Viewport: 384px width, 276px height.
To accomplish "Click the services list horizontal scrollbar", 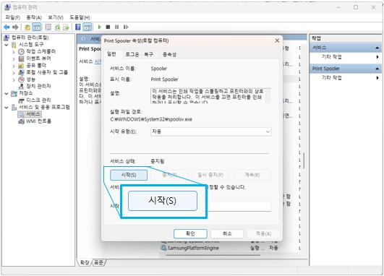I will pos(213,255).
